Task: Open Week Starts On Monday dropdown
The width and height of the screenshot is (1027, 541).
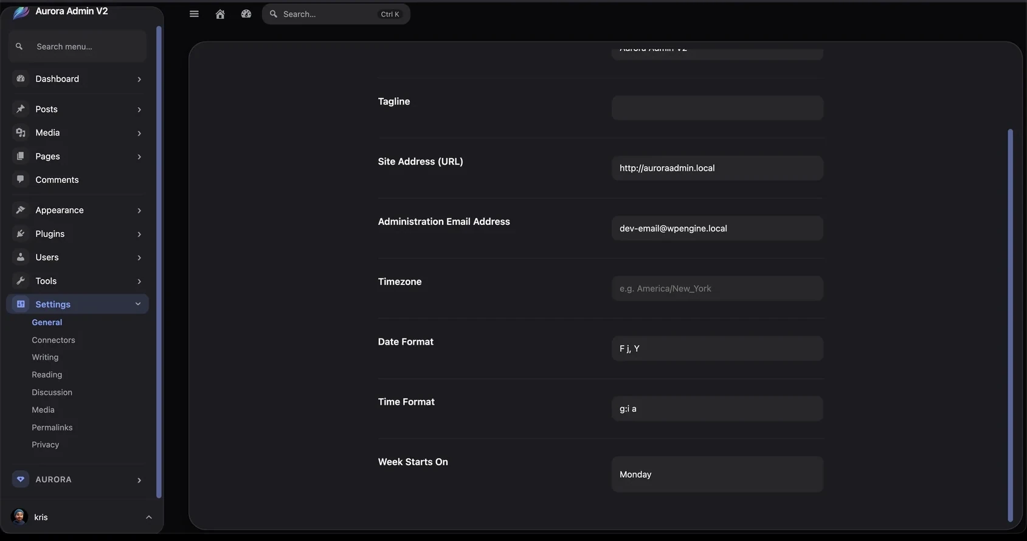Action: (718, 474)
